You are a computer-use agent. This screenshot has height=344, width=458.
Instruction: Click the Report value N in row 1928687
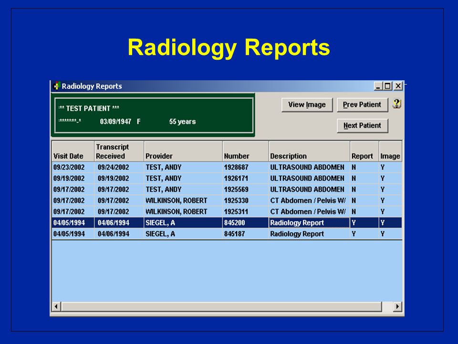pos(354,167)
